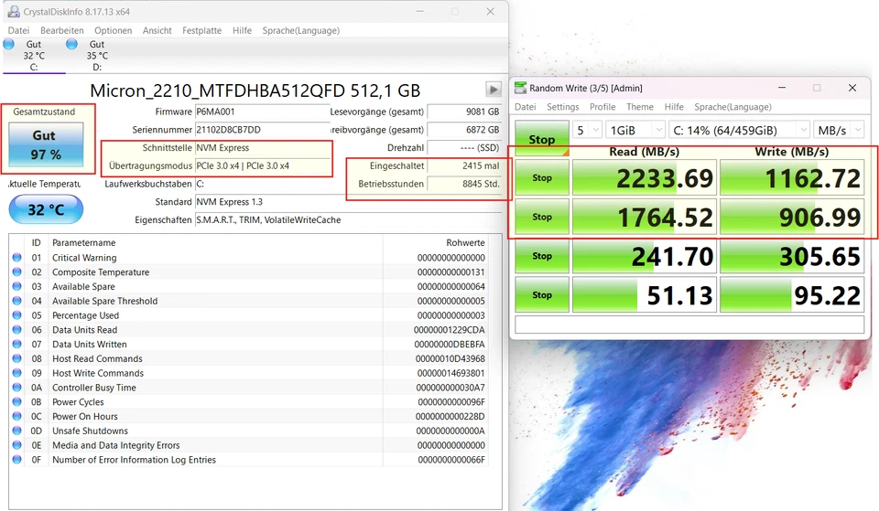
Task: Click status dot for Power Cycles
Action: tap(16, 402)
